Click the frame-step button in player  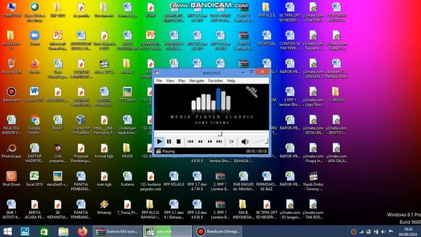[232, 142]
